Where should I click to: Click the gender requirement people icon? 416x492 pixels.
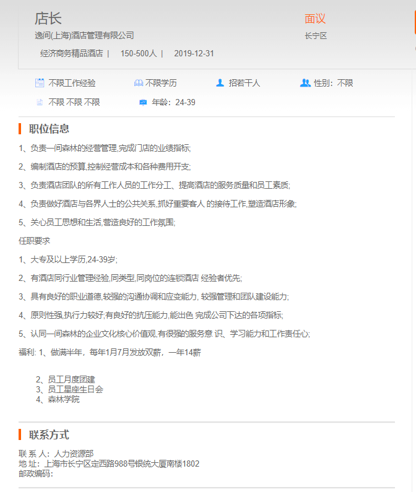305,83
